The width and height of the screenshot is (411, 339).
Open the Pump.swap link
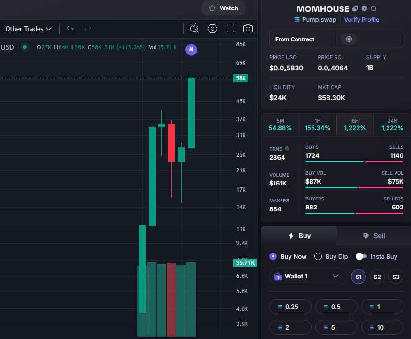pyautogui.click(x=315, y=20)
